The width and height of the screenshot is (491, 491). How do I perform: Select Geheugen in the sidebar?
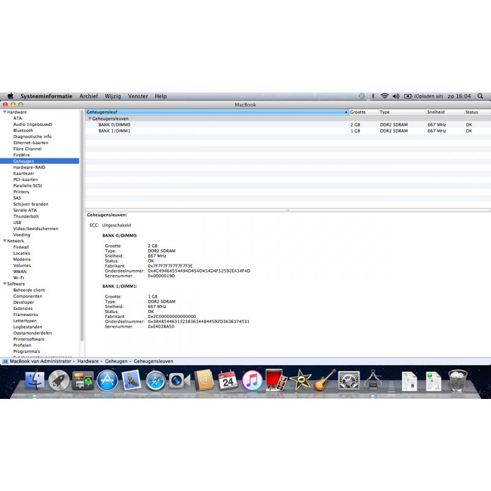[39, 161]
